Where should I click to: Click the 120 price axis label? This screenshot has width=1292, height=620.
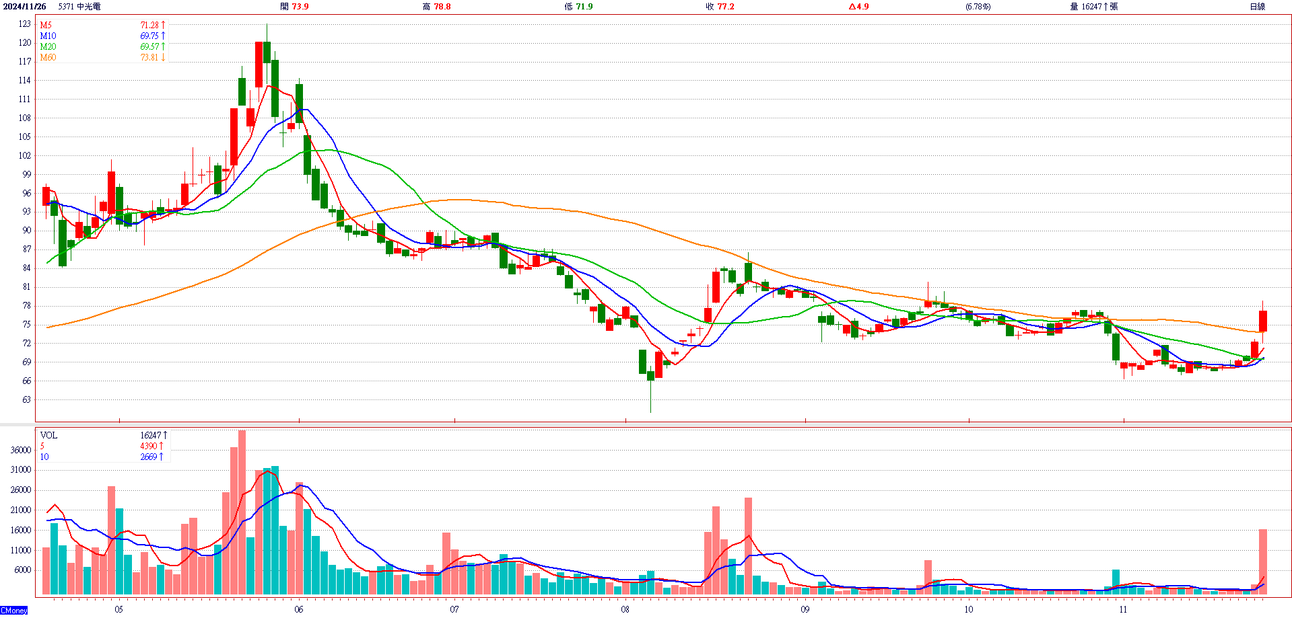[x=24, y=43]
